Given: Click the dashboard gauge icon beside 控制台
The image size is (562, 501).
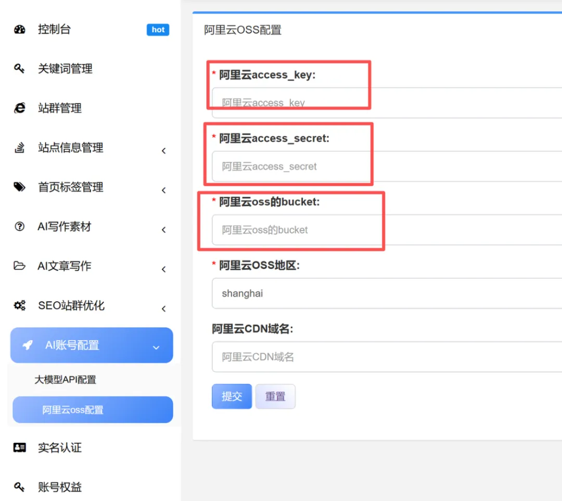Looking at the screenshot, I should click(19, 29).
